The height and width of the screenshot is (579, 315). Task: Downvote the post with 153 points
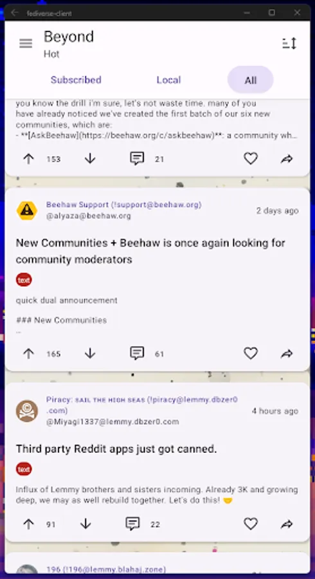[x=90, y=159]
